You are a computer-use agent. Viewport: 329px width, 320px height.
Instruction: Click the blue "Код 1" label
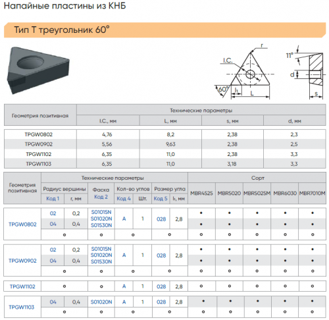[x=53, y=198]
